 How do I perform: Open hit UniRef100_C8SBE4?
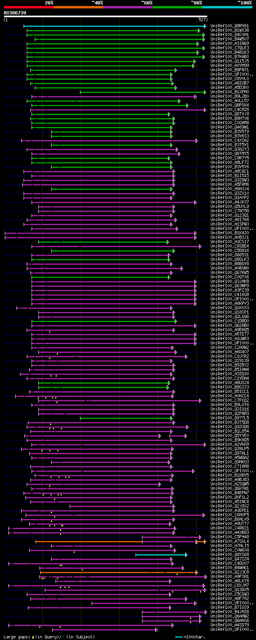coord(230,246)
